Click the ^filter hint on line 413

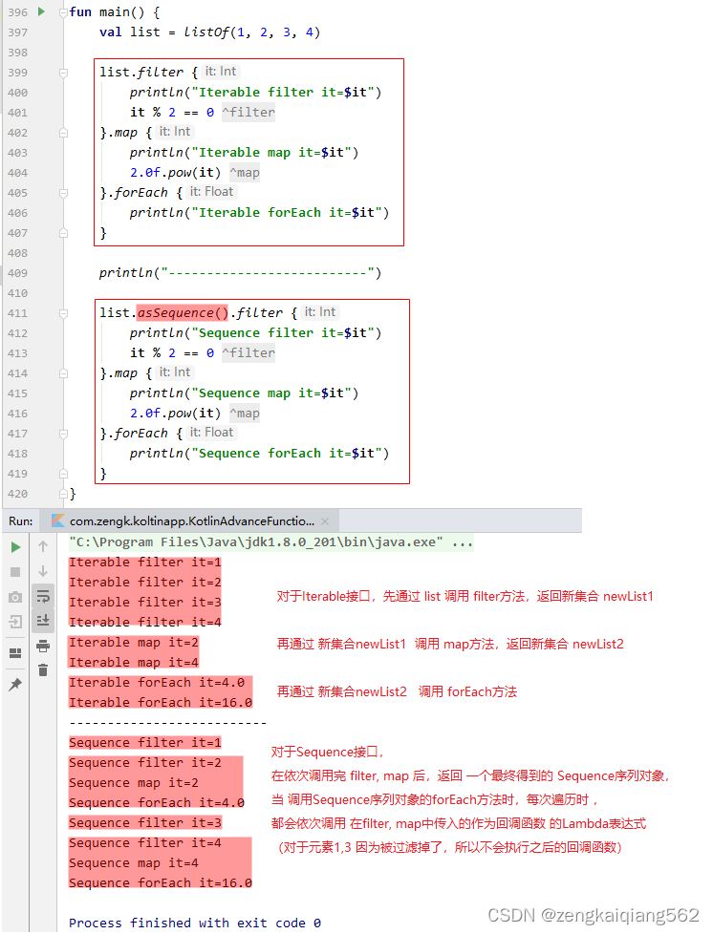click(248, 353)
